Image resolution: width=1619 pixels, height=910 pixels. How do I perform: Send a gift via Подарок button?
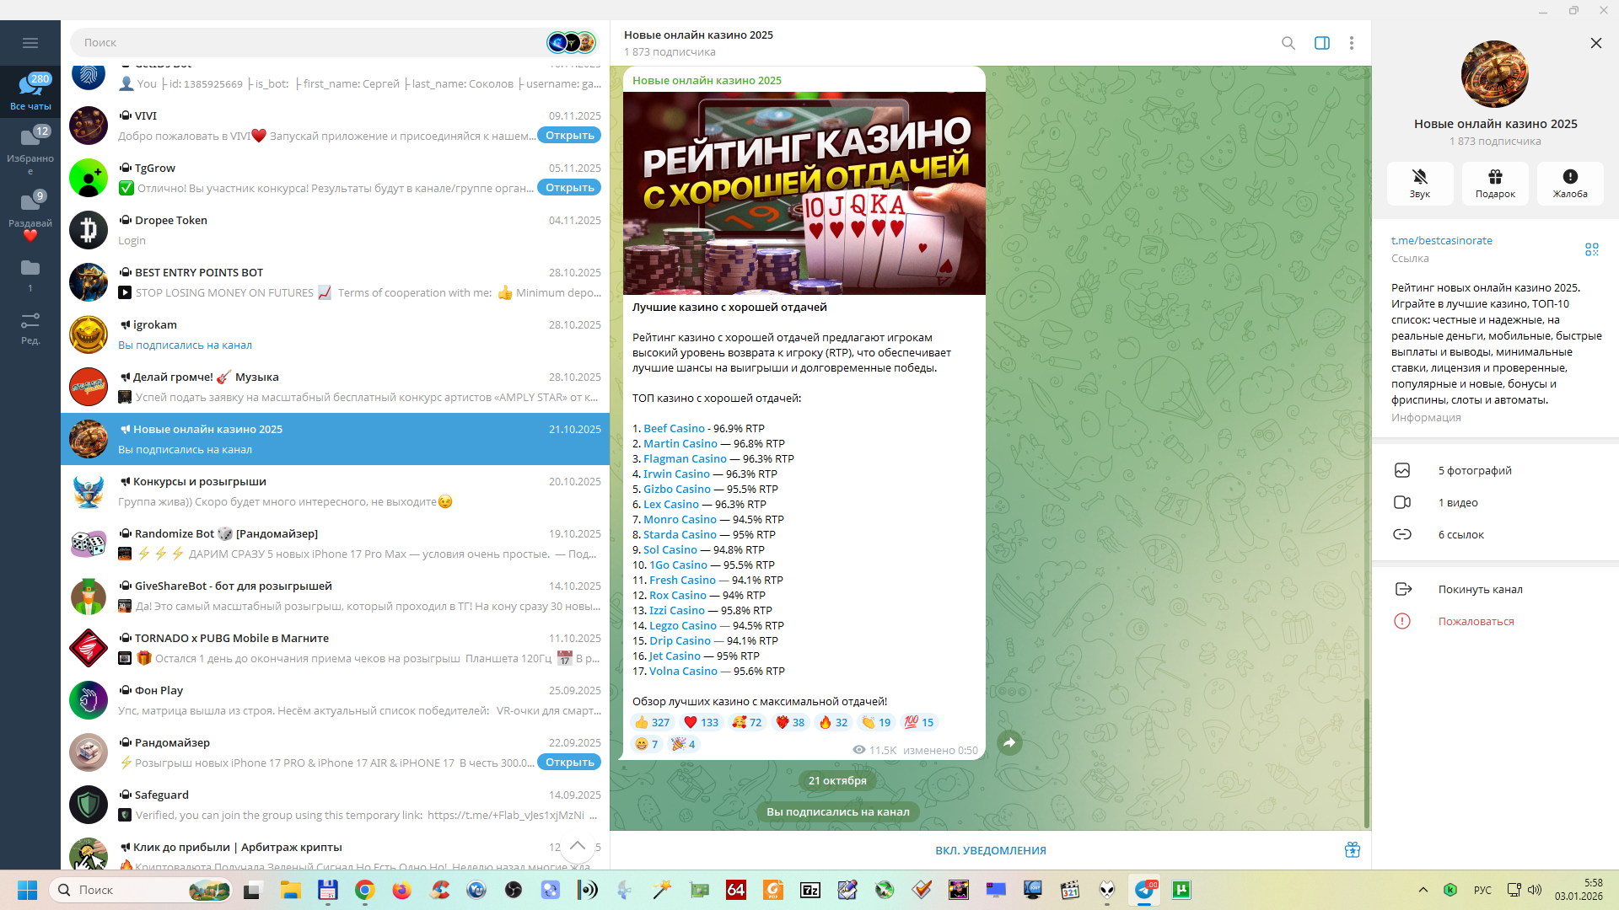point(1494,183)
